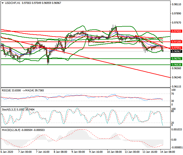Click the current price tag 0.96967

(176, 51)
